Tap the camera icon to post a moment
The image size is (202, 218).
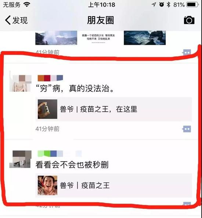click(x=189, y=20)
